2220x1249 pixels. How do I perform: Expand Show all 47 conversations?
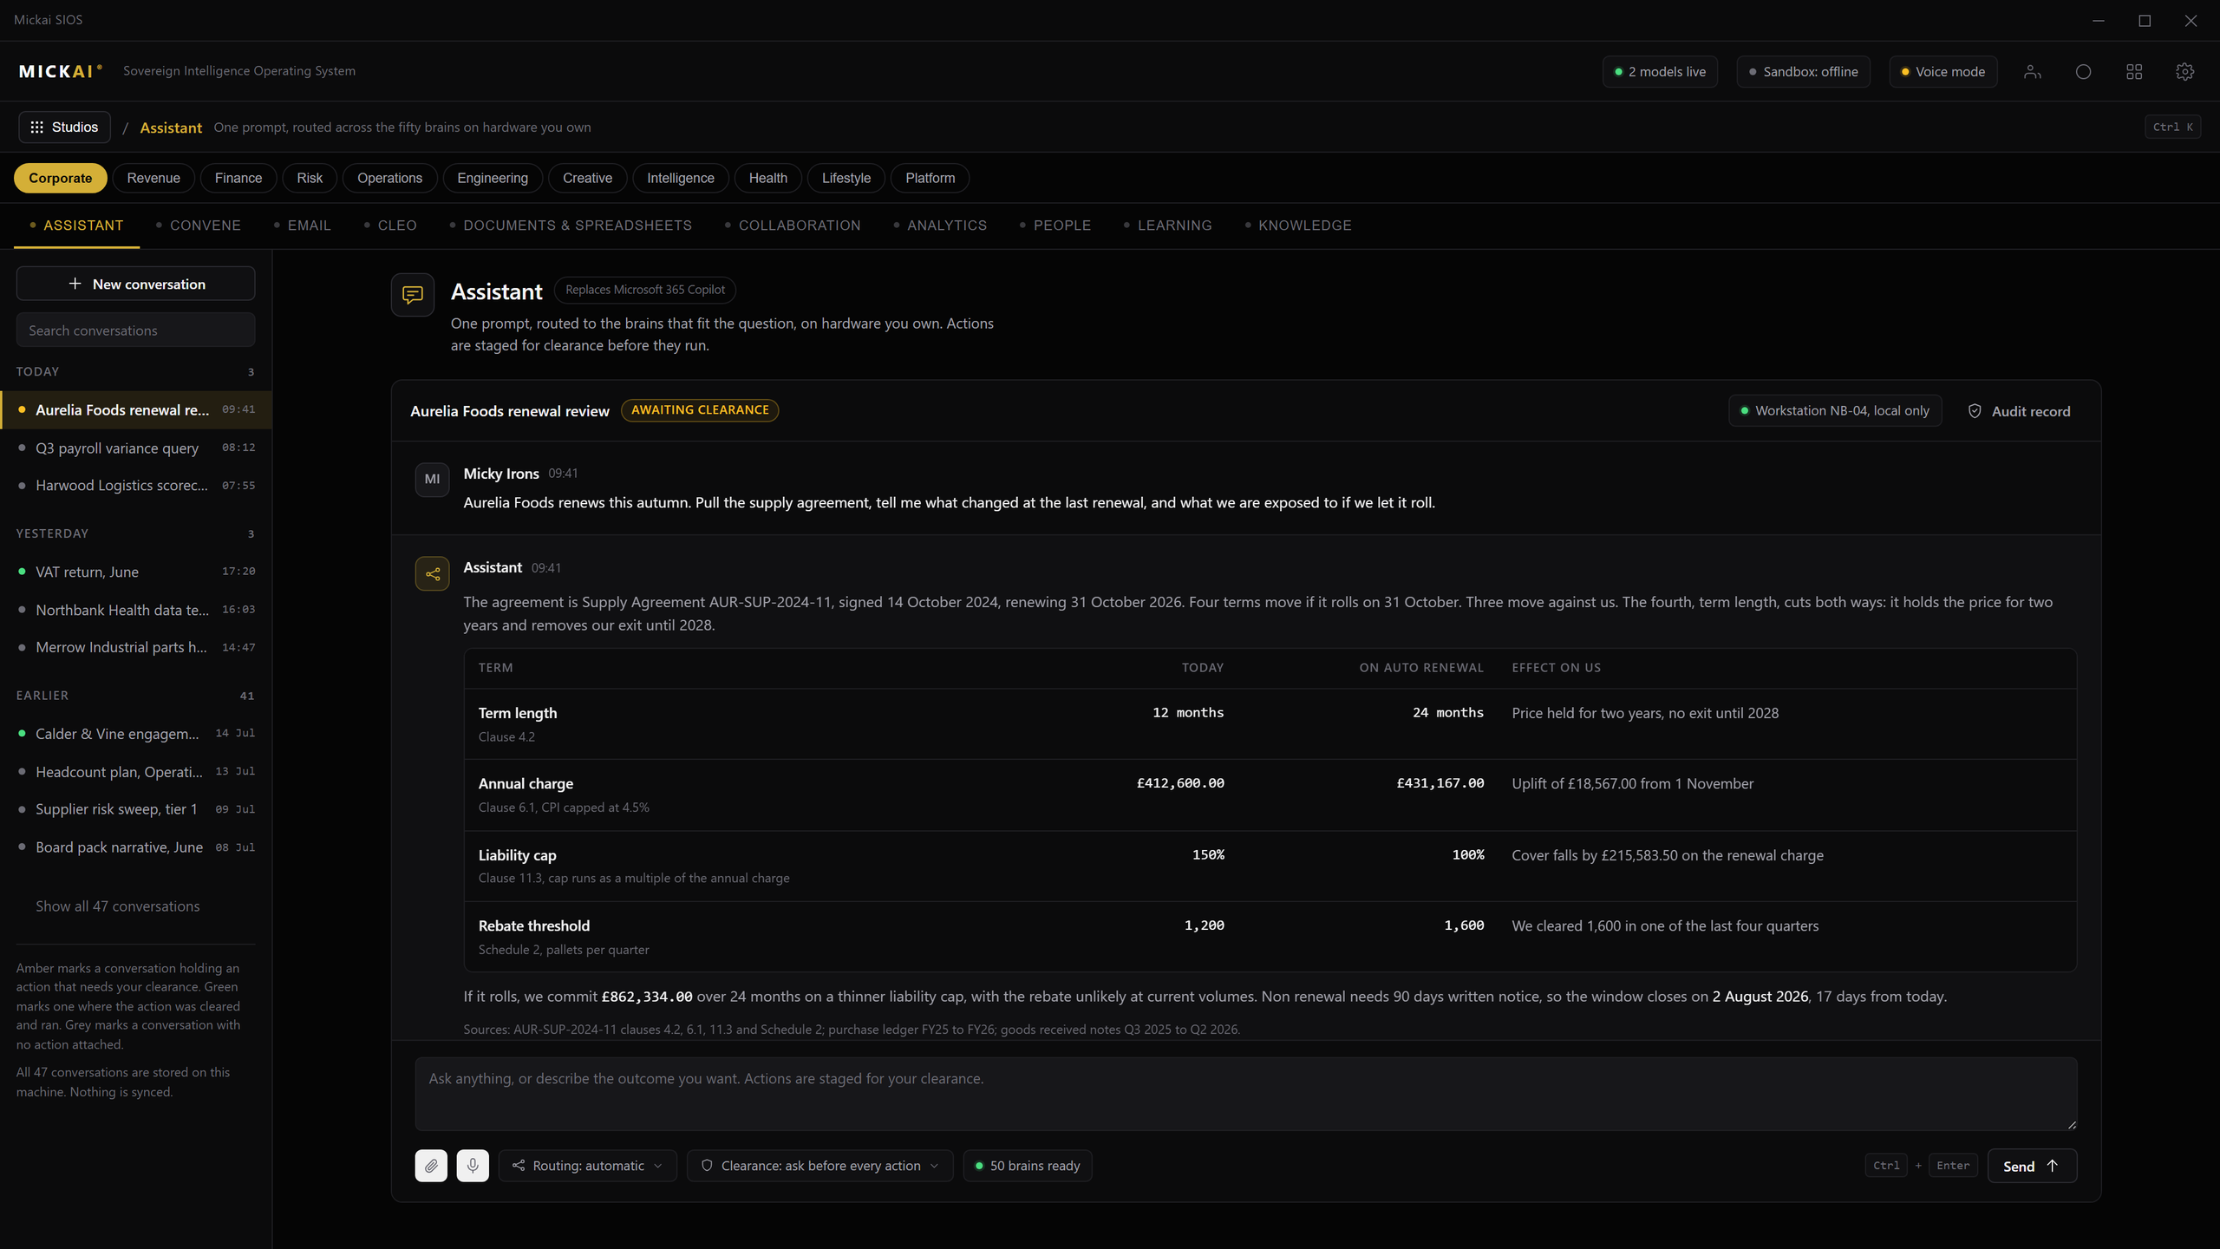point(118,906)
